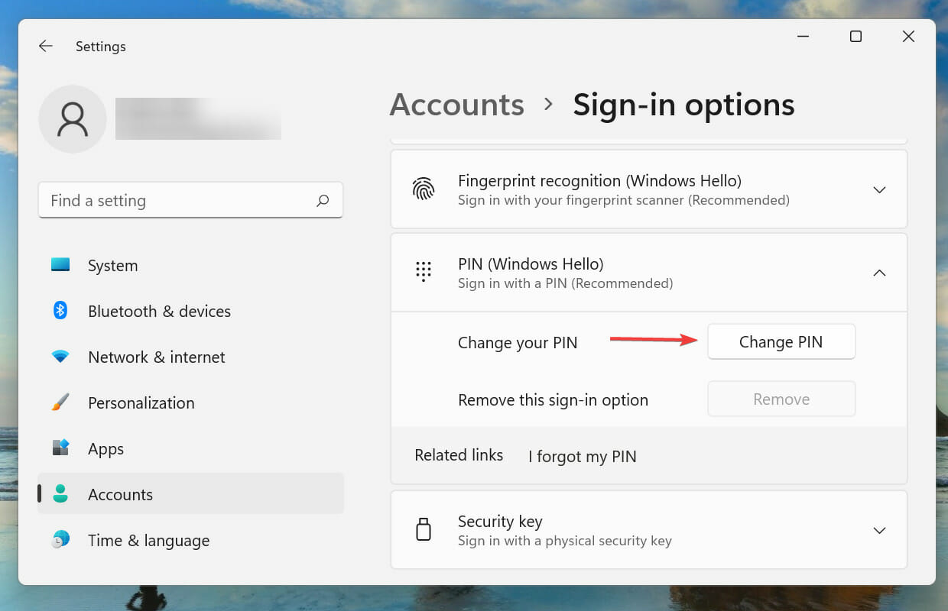The width and height of the screenshot is (948, 611).
Task: Click the search magnifier icon
Action: click(x=323, y=200)
